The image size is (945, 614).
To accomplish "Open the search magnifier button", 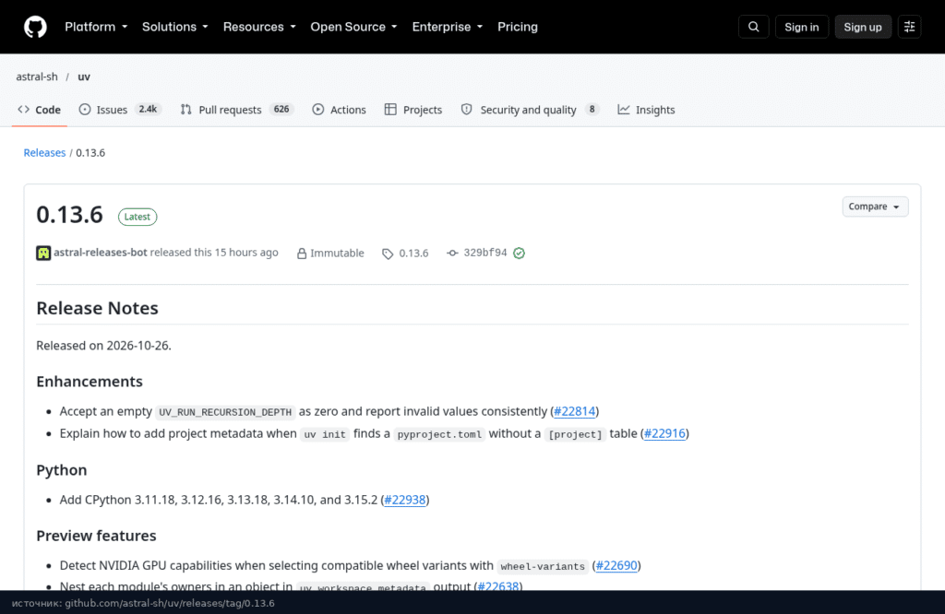I will [x=753, y=27].
